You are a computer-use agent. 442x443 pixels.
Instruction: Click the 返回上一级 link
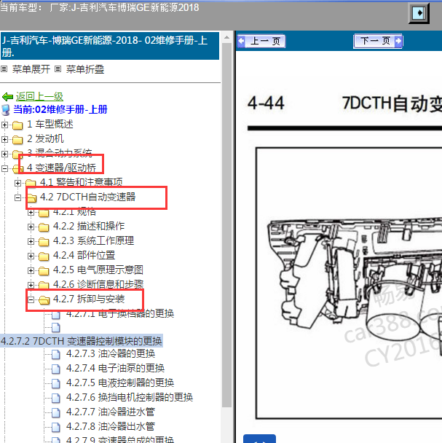pos(39,97)
